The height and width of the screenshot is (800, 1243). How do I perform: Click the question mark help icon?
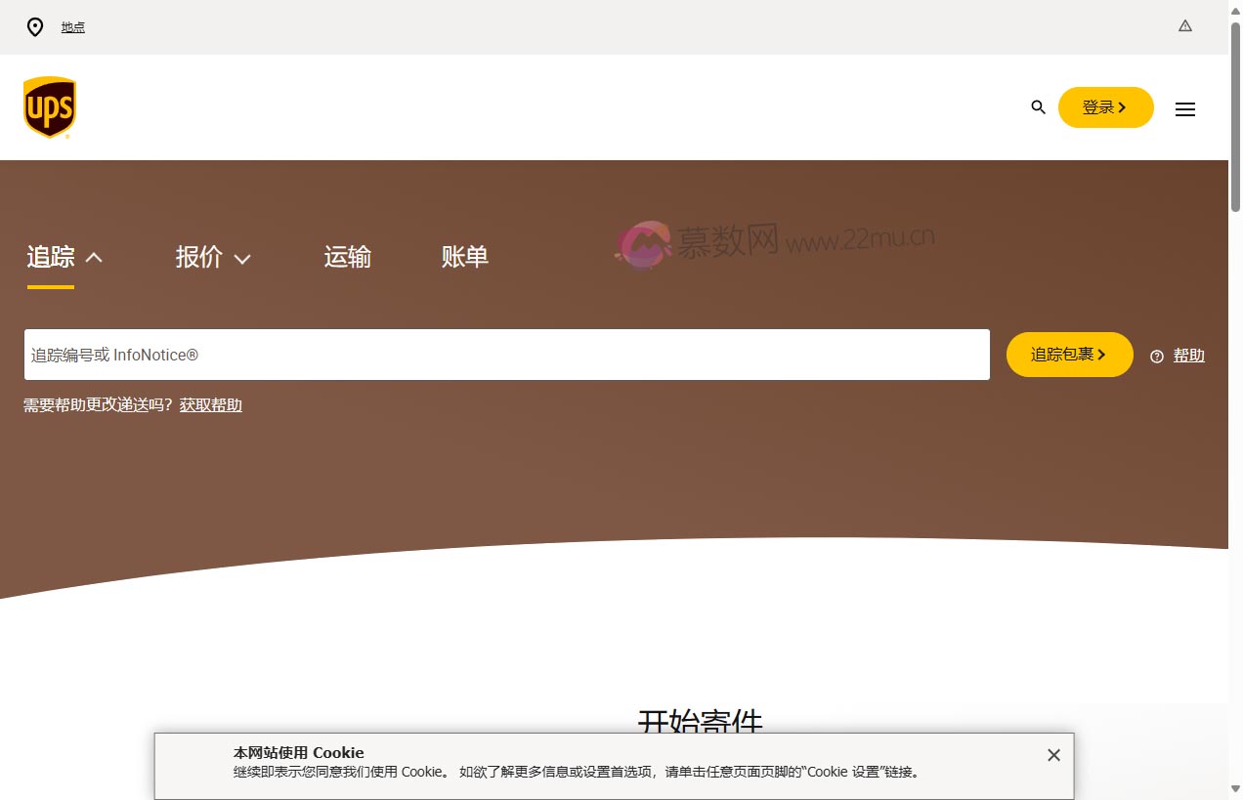[x=1156, y=357]
